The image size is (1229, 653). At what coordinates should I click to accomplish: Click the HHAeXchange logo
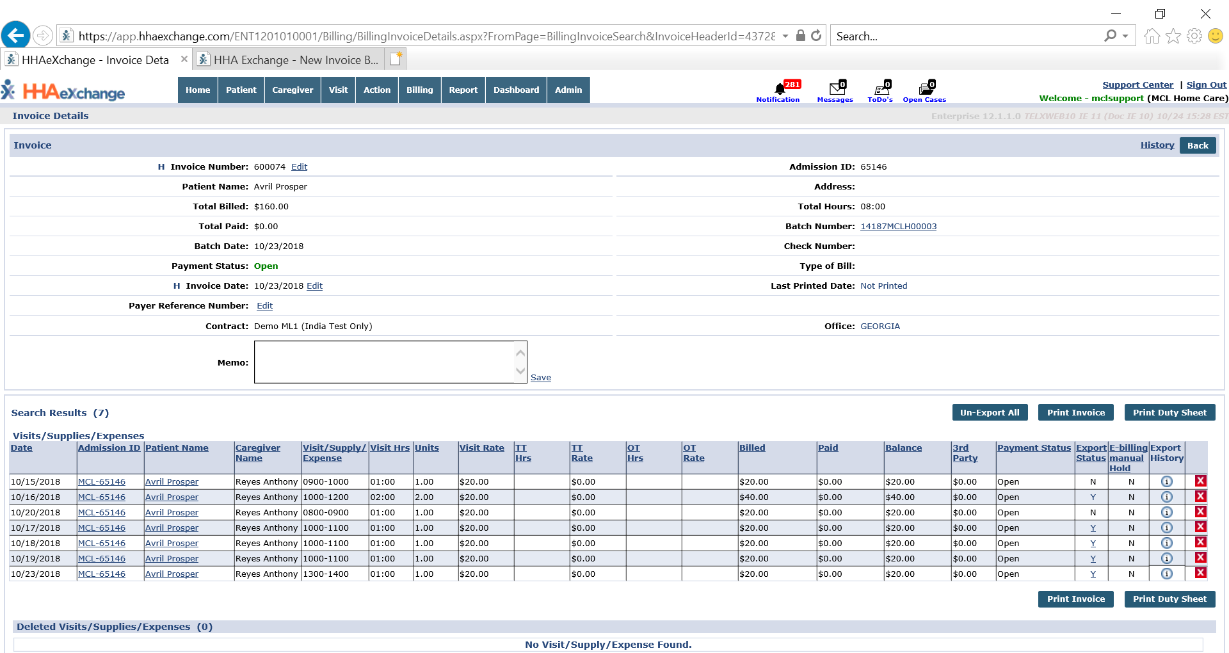coord(63,90)
